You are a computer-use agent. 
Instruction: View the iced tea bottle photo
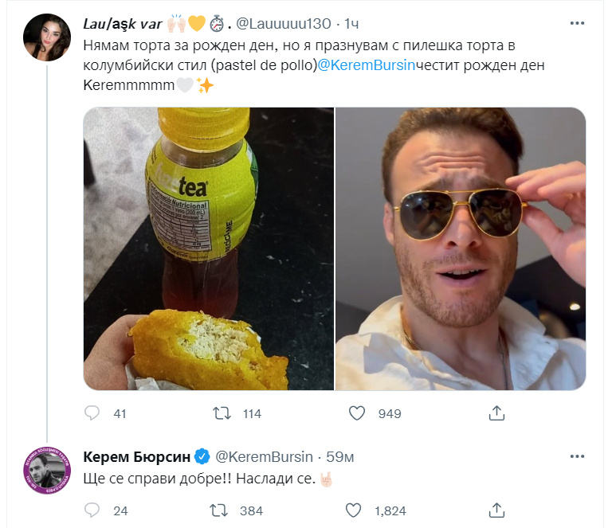click(x=209, y=248)
